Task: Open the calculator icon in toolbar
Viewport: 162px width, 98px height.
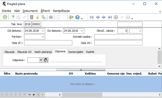Action: coord(32,17)
